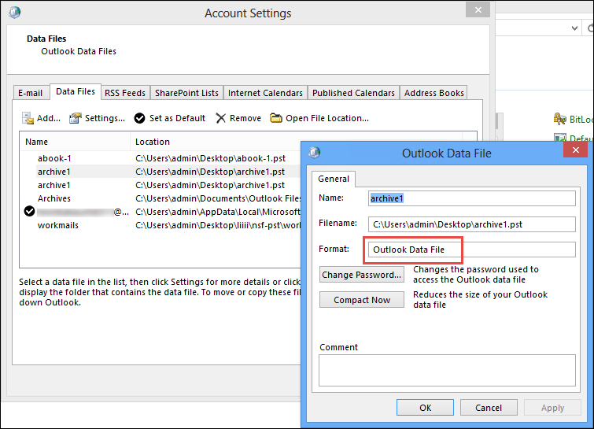This screenshot has height=429, width=594.
Task: Switch to the E-mail tab
Action: (x=31, y=93)
